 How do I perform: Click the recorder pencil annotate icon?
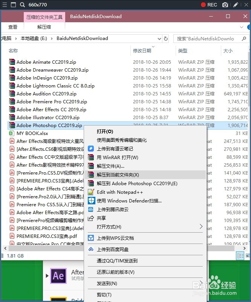pos(236,5)
